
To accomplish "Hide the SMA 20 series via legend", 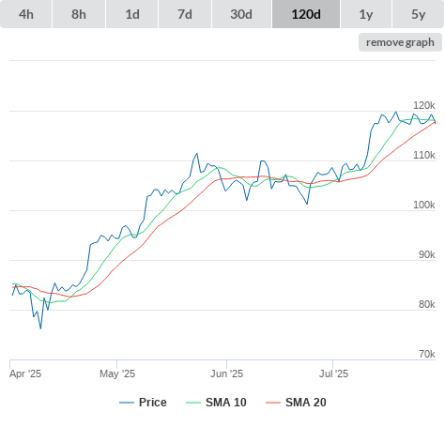I will pos(306,403).
